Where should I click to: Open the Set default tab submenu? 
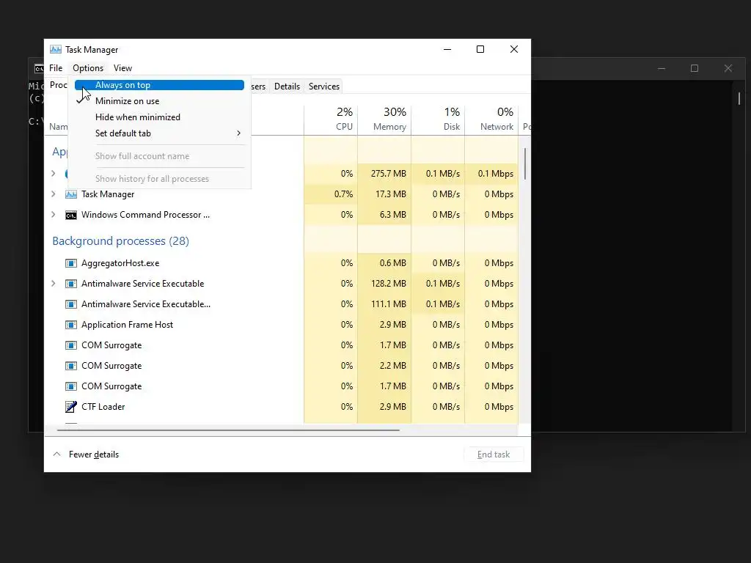(x=159, y=133)
